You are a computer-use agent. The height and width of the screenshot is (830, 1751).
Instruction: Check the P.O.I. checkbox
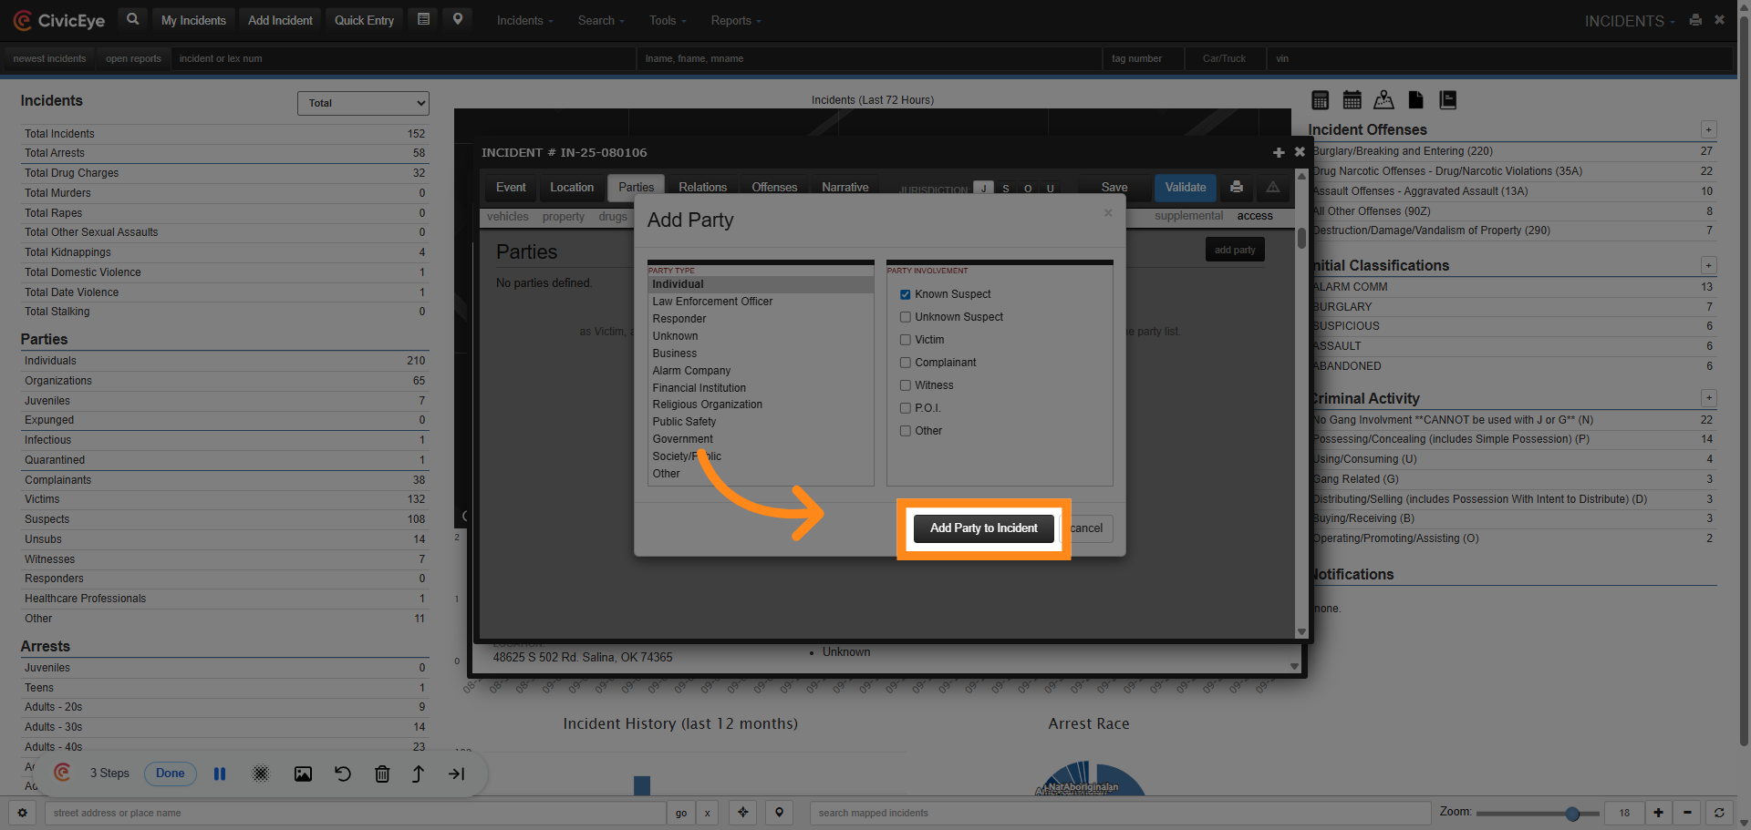[x=906, y=408]
